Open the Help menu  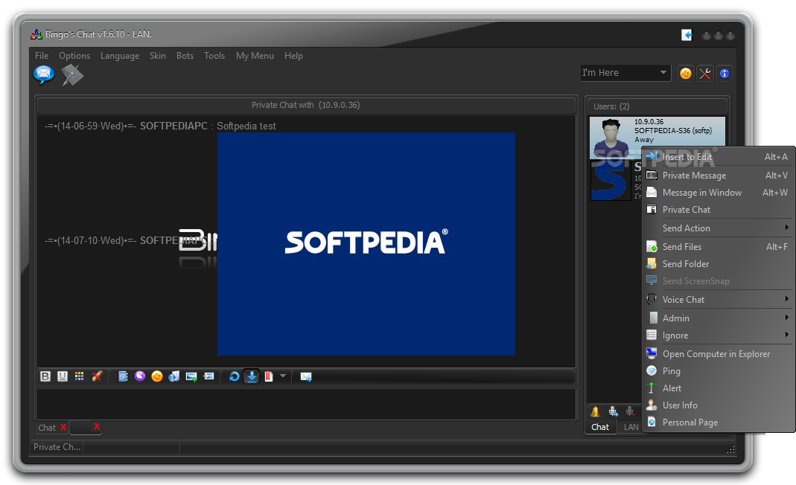[x=293, y=56]
